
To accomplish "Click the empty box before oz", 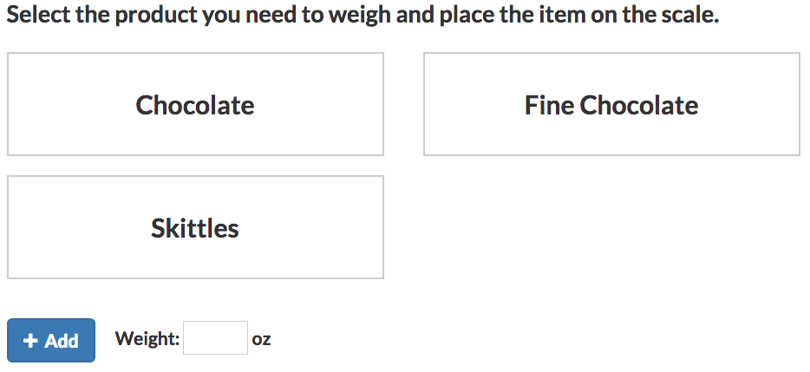I will 215,338.
